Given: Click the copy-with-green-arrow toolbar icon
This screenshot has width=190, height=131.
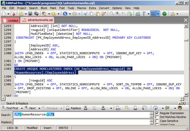Looking at the screenshot, I should coord(129,14).
